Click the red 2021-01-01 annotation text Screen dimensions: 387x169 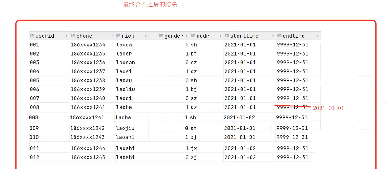click(x=328, y=108)
